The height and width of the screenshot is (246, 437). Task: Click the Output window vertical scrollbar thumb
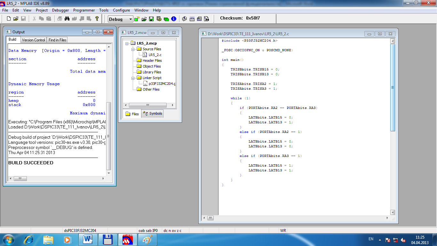click(109, 136)
